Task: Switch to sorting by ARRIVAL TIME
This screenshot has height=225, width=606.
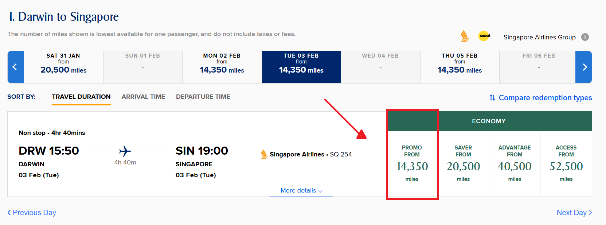Action: (143, 97)
